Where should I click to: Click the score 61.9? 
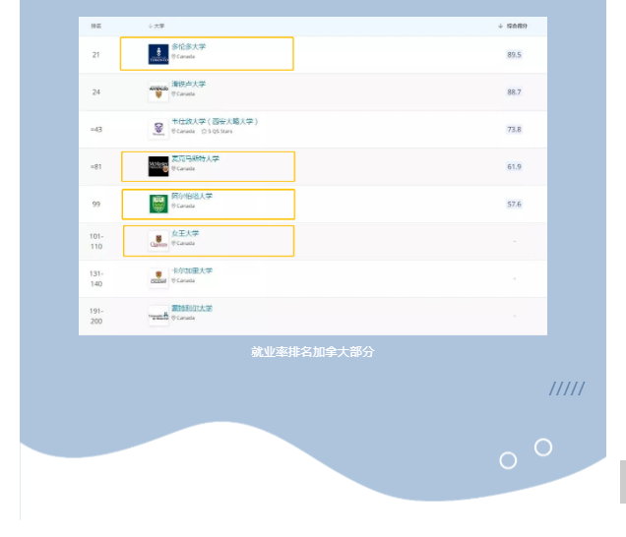[514, 167]
